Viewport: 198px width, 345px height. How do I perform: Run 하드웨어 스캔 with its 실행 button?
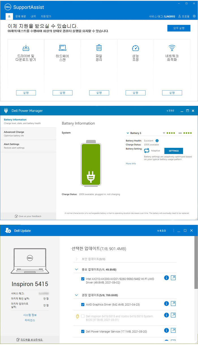tap(63, 93)
